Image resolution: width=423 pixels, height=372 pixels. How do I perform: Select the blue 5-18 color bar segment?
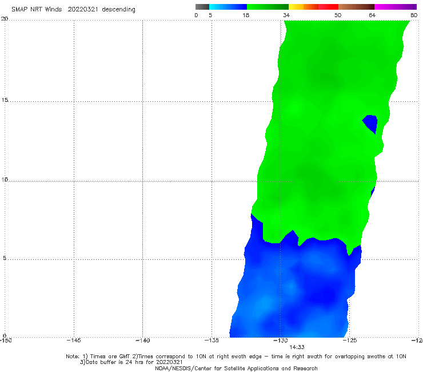pyautogui.click(x=228, y=7)
